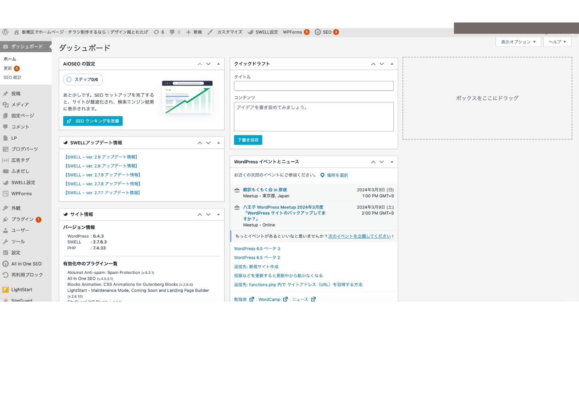Open 翻訳もくもく会 in 原宿 event

[x=265, y=190]
